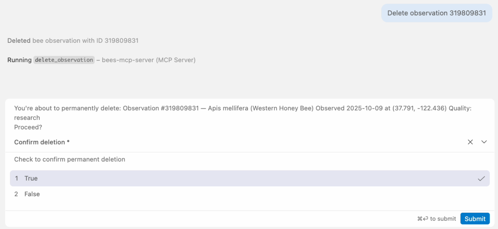Open the Confirm deletion dropdown chevron

[484, 142]
